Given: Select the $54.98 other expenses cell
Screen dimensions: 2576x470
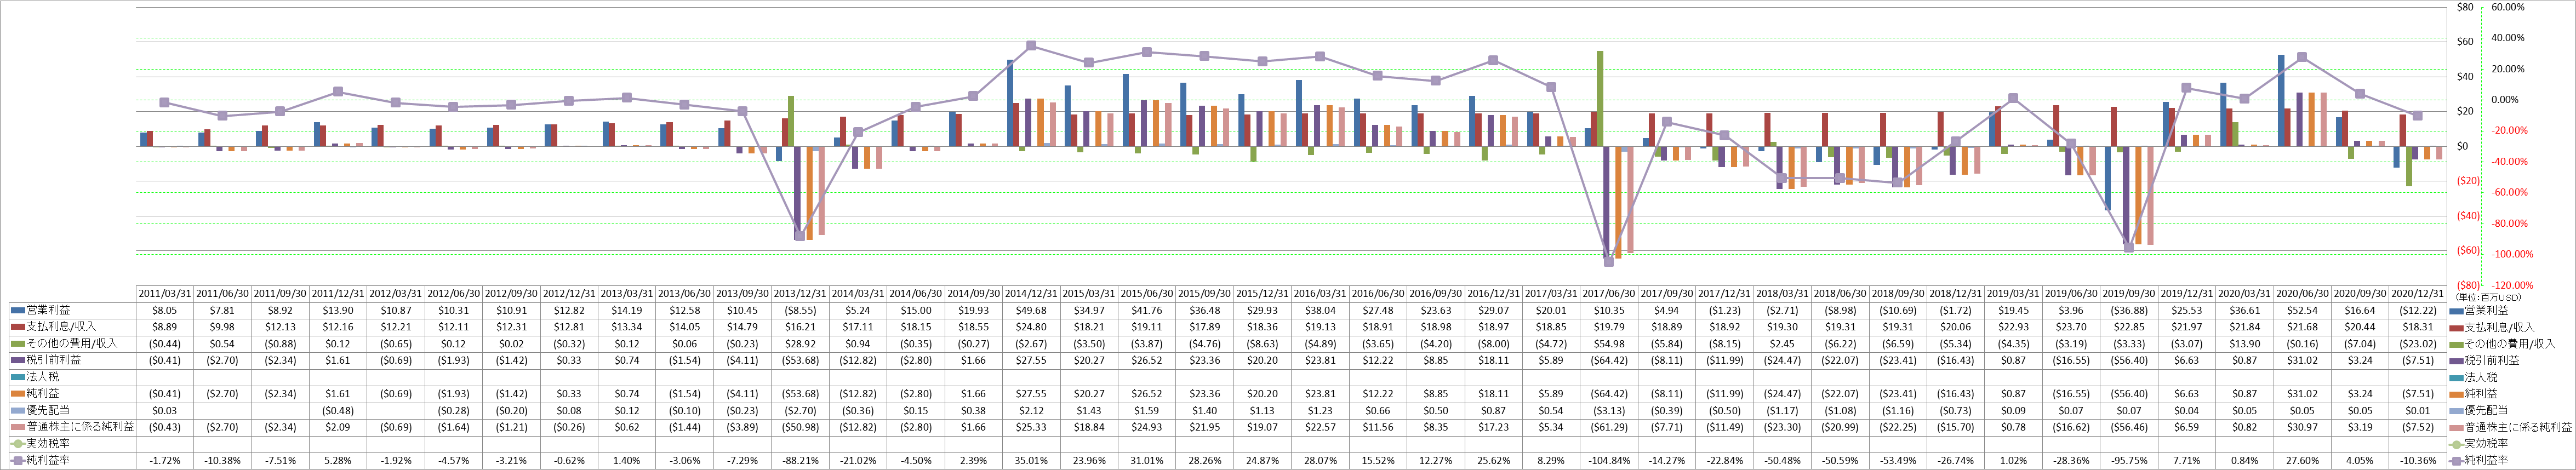Looking at the screenshot, I should tap(1609, 344).
